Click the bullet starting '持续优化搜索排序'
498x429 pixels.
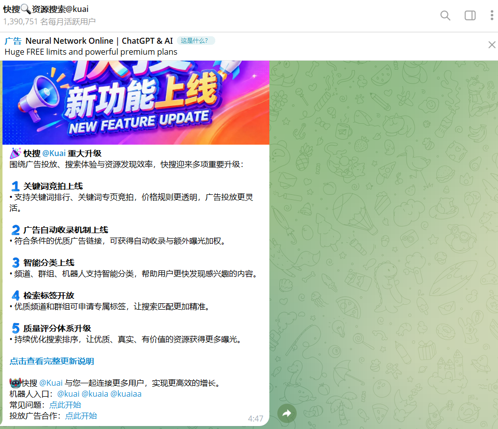click(x=125, y=340)
